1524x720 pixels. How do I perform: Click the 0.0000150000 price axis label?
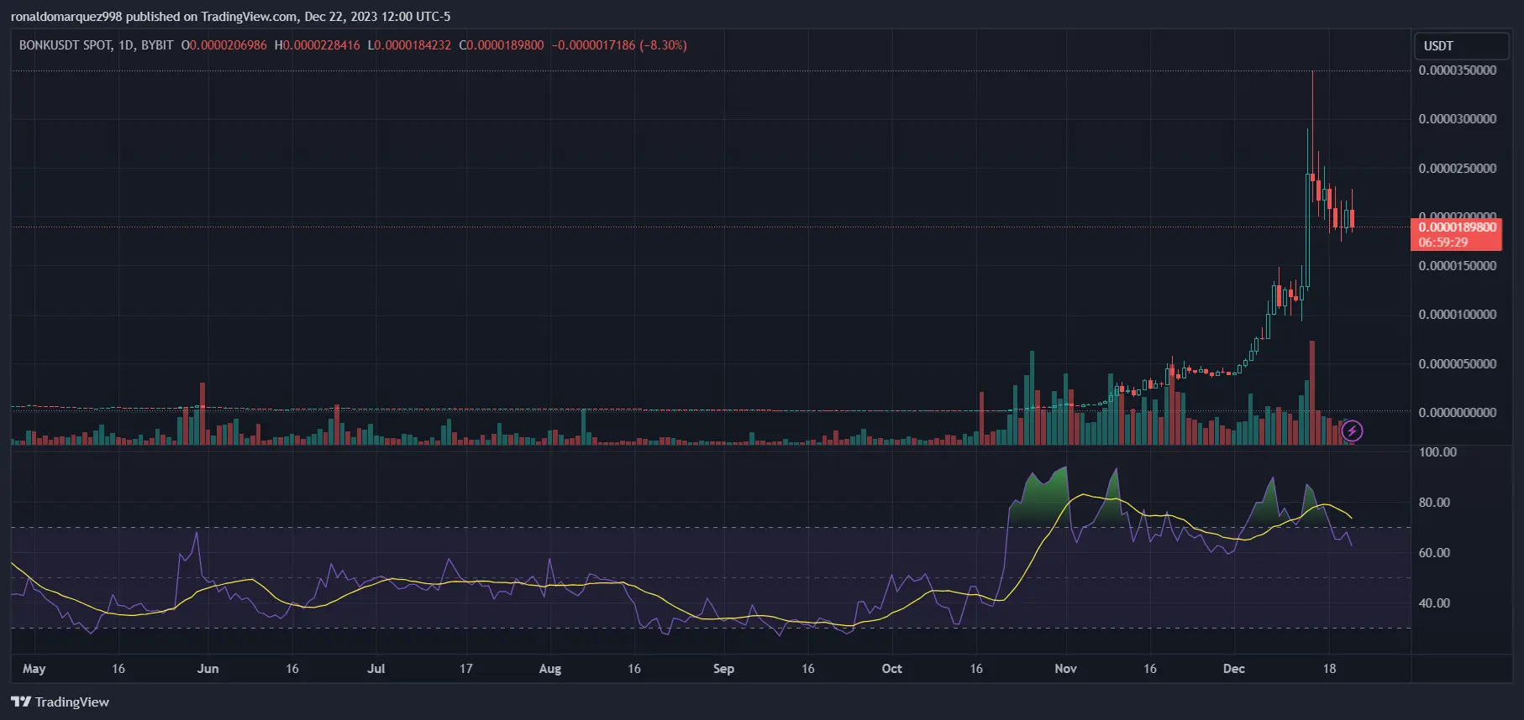tap(1458, 266)
